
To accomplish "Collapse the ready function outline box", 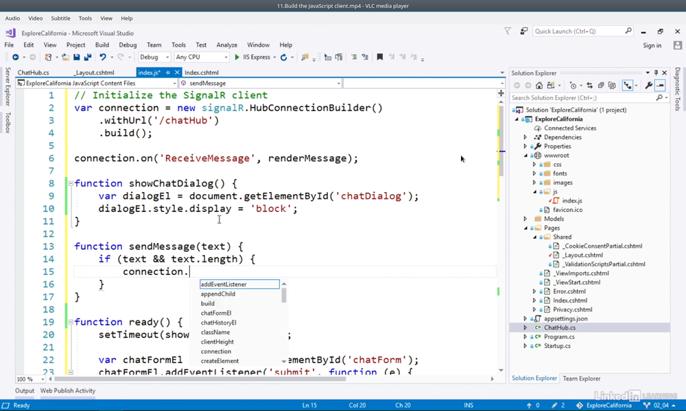I will click(71, 322).
